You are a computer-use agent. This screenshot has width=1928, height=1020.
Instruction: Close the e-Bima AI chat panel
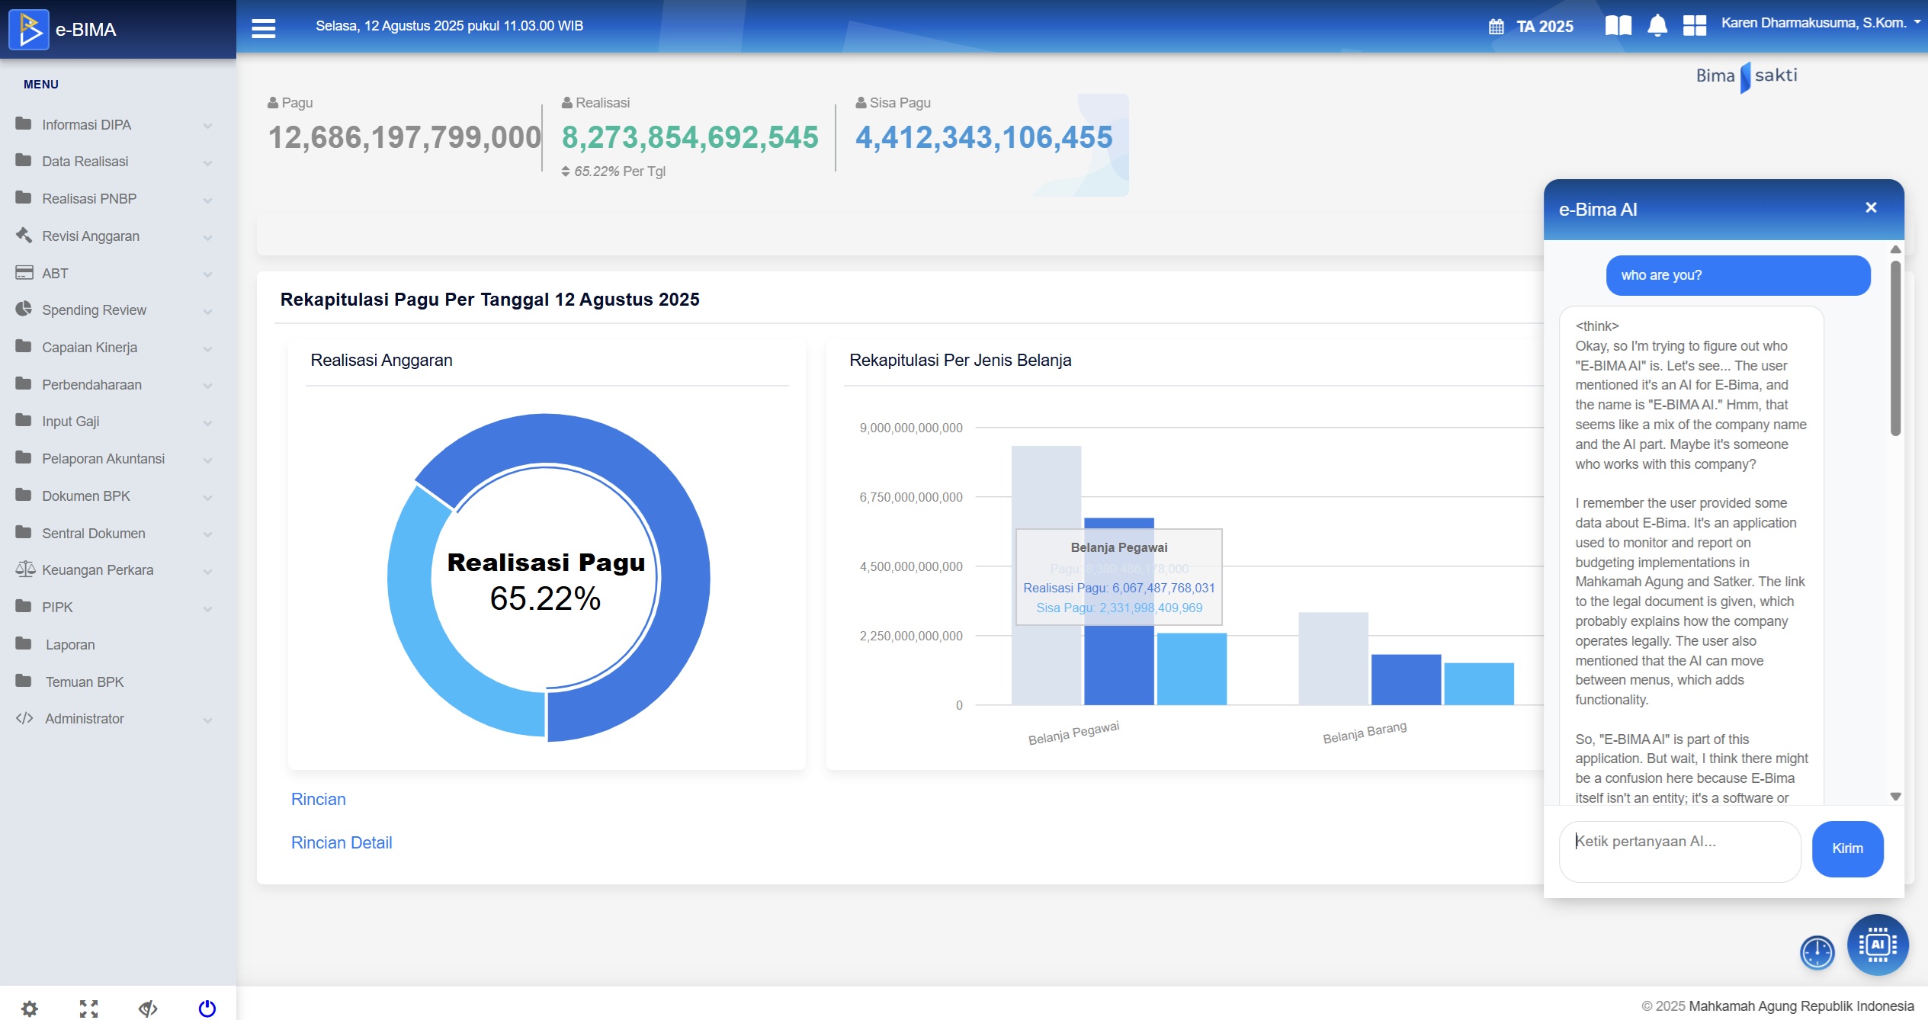(1870, 208)
